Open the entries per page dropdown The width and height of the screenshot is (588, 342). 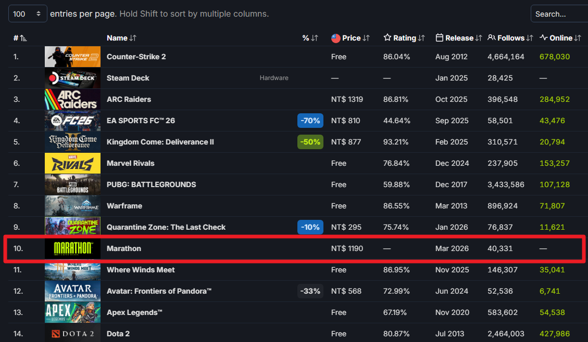[x=28, y=14]
